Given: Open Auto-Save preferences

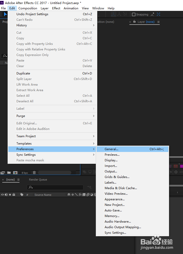Looking at the screenshot, I should 132,210.
